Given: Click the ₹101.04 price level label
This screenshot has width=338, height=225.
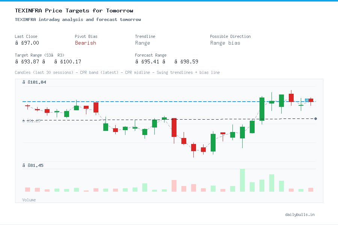Looking at the screenshot, I should point(34,82).
